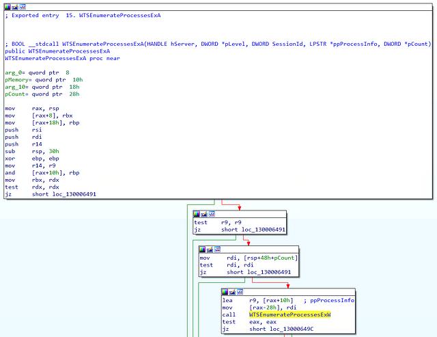The image size is (437, 337).
Task: Click the group nodes icon on the 'mov rdi' block
Action: [x=217, y=250]
